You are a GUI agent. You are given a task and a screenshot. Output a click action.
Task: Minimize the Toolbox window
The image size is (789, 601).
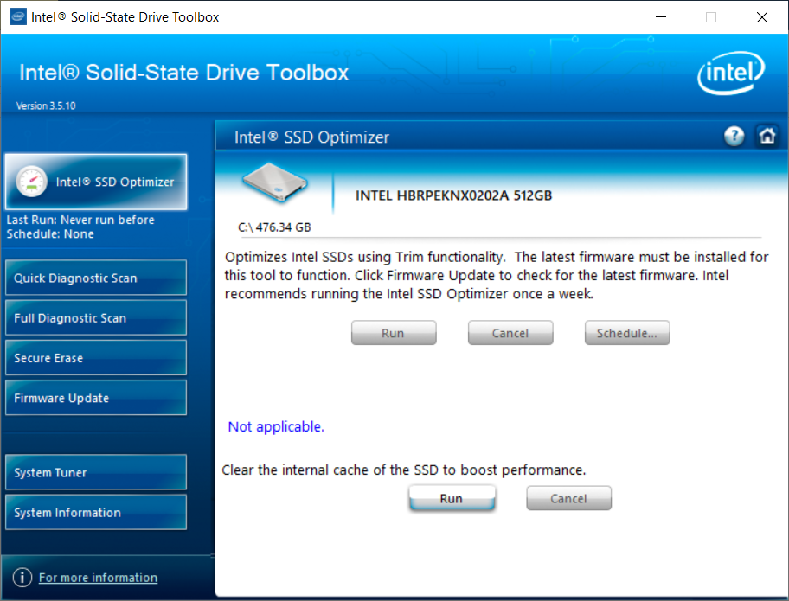tap(661, 17)
